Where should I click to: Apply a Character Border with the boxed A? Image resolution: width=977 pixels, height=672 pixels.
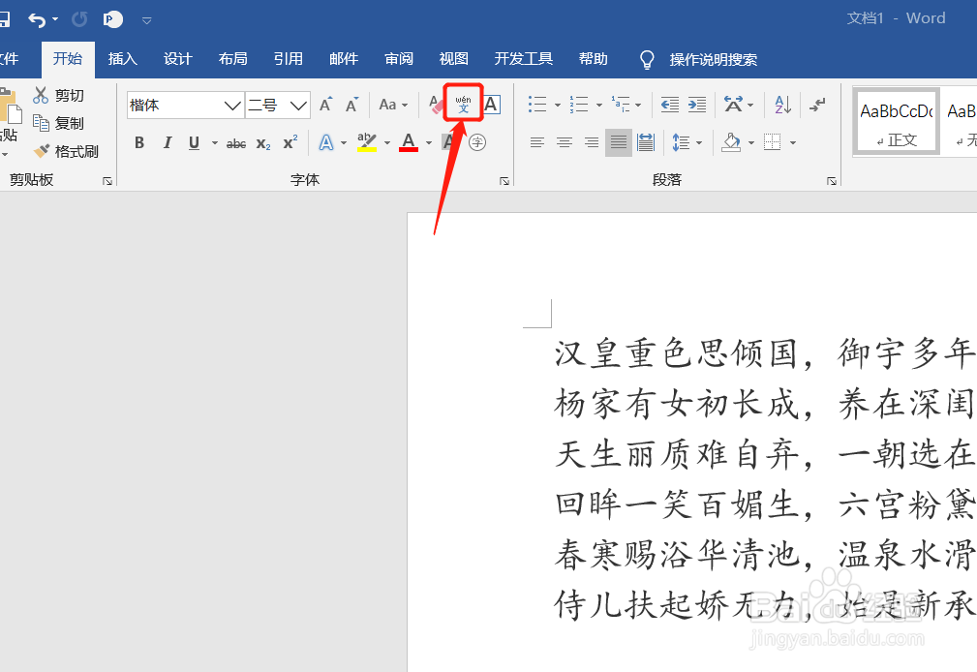tap(491, 103)
